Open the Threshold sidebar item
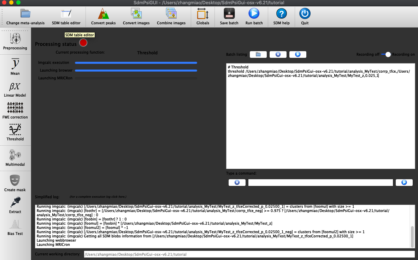Screen dimensions: 418x260 point(15,132)
